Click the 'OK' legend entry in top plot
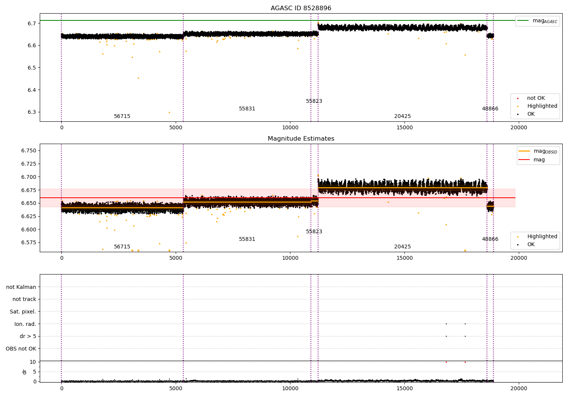The width and height of the screenshot is (568, 397). (526, 114)
